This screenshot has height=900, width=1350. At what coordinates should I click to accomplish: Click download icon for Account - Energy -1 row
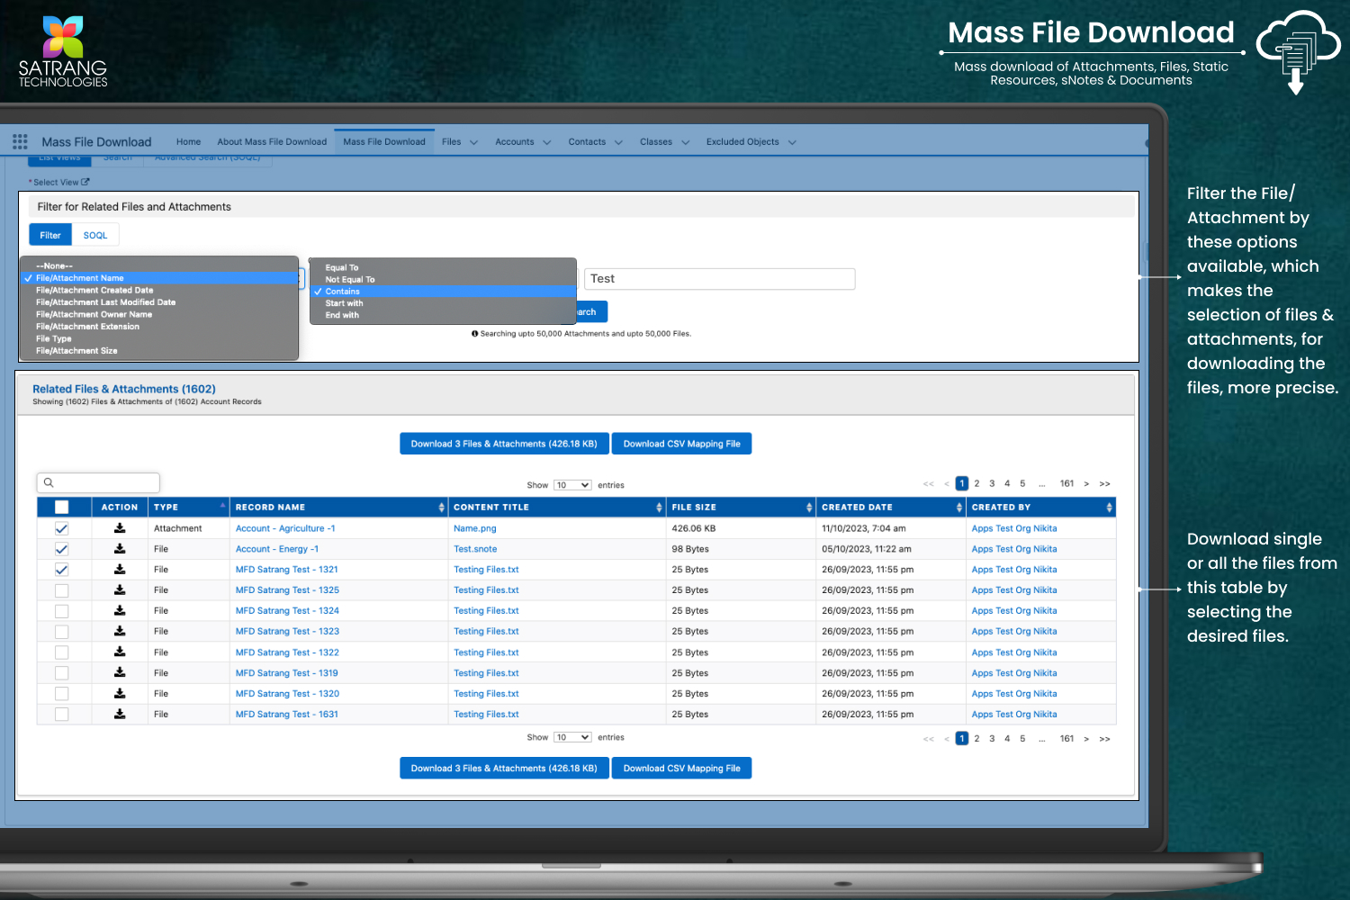(120, 549)
